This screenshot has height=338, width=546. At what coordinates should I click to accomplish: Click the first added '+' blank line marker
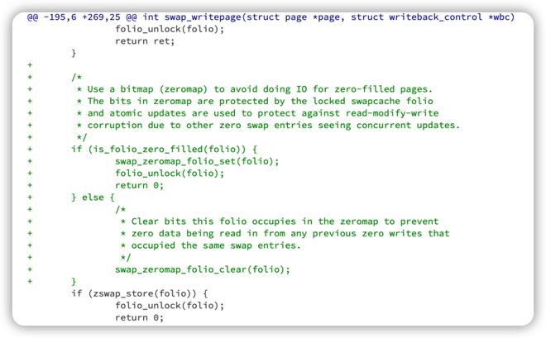[30, 65]
